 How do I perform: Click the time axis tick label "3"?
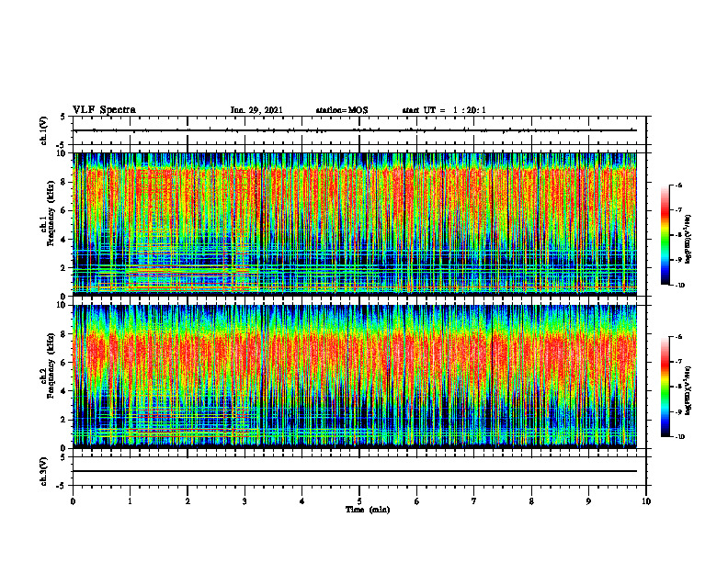point(245,501)
